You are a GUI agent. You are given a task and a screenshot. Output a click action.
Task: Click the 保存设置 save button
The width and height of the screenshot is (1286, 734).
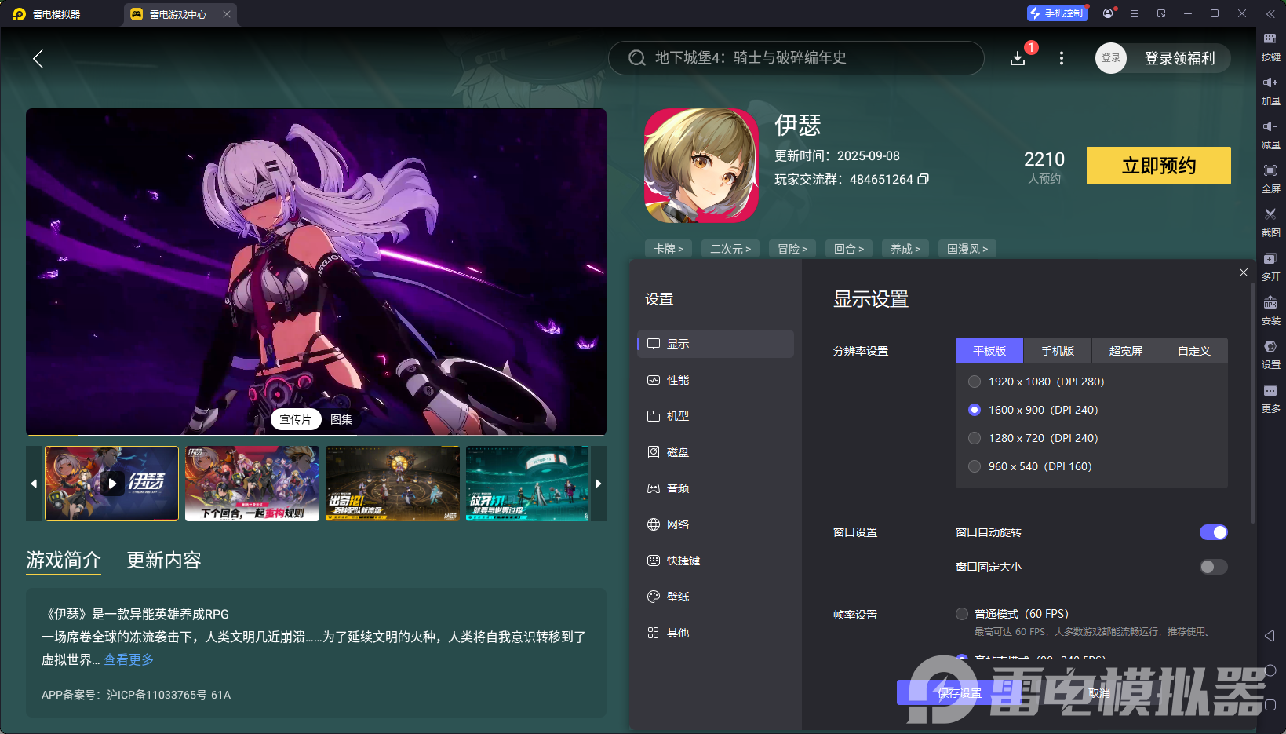click(960, 693)
